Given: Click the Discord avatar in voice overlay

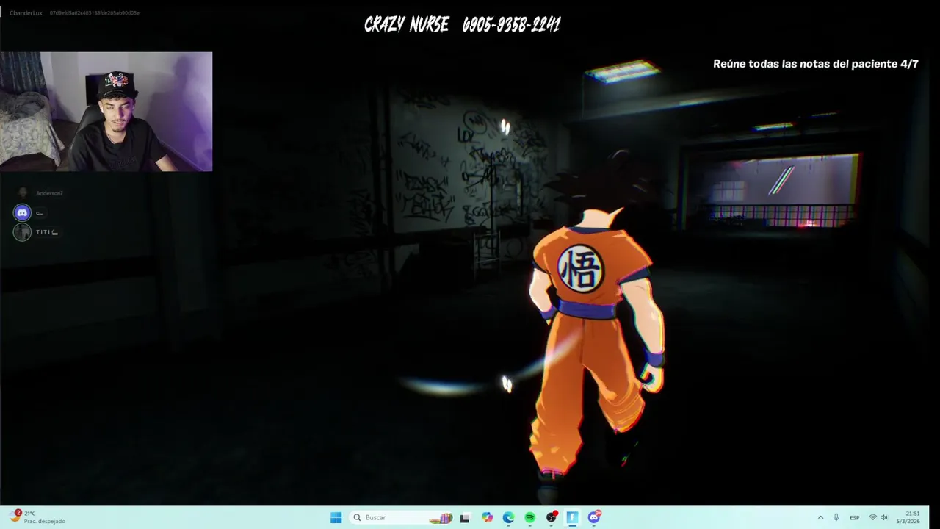Looking at the screenshot, I should [23, 213].
